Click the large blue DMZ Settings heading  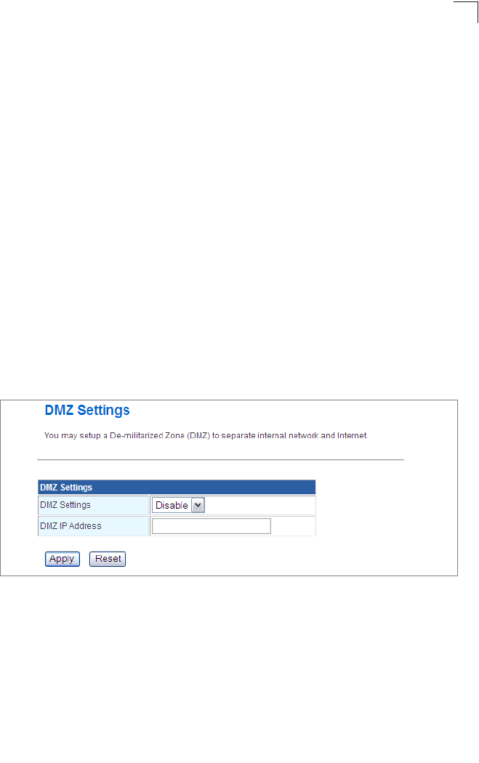(x=87, y=411)
